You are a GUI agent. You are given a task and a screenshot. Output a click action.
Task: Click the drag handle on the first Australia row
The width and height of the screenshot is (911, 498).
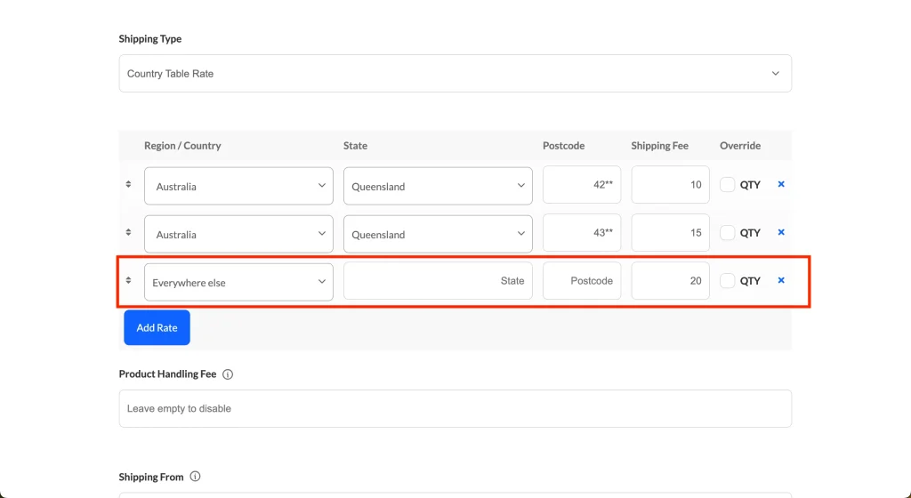(x=128, y=185)
